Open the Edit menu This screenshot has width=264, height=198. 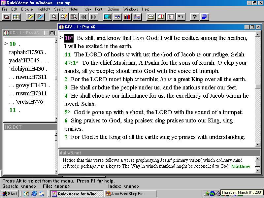14,9
